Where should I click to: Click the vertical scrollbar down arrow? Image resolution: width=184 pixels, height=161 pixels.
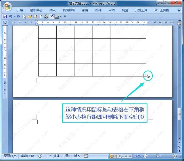179,139
